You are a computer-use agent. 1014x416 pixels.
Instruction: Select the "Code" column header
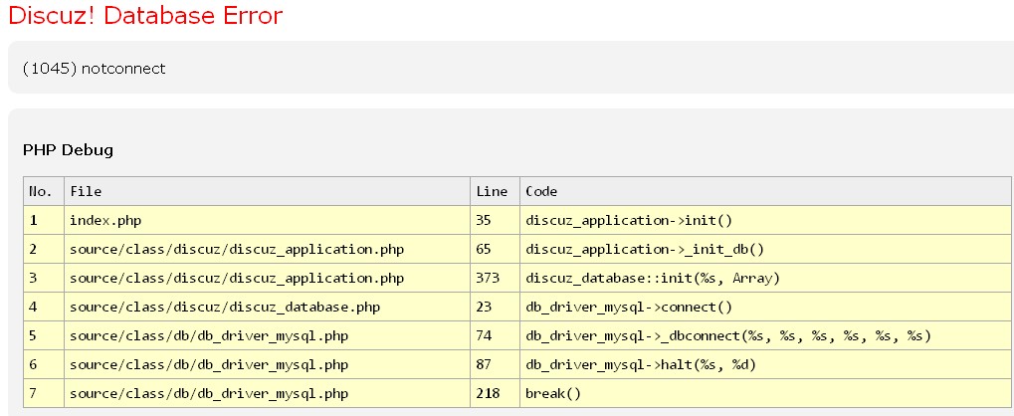pos(541,191)
